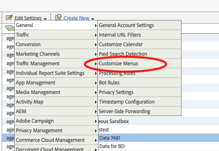
Task: Open the AEM submenu
Action: (56, 111)
